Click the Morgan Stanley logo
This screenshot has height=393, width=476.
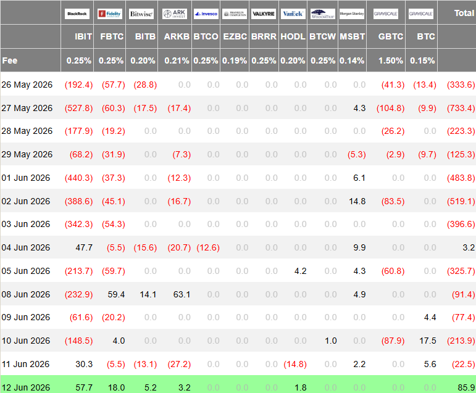click(352, 14)
